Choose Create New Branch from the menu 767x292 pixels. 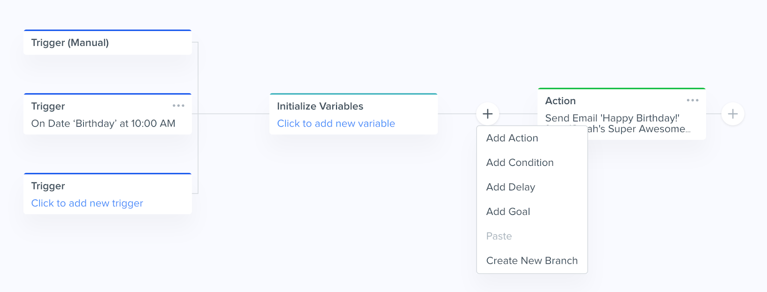[x=532, y=260]
